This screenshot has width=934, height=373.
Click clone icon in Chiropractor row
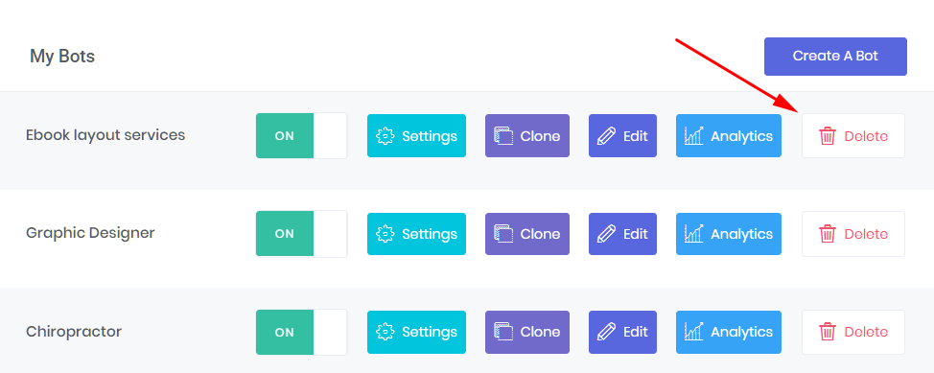503,332
